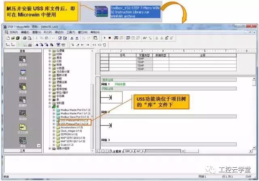Set PLC to RUN with play icon
Screen dimensions: 259x181
tap(104, 38)
